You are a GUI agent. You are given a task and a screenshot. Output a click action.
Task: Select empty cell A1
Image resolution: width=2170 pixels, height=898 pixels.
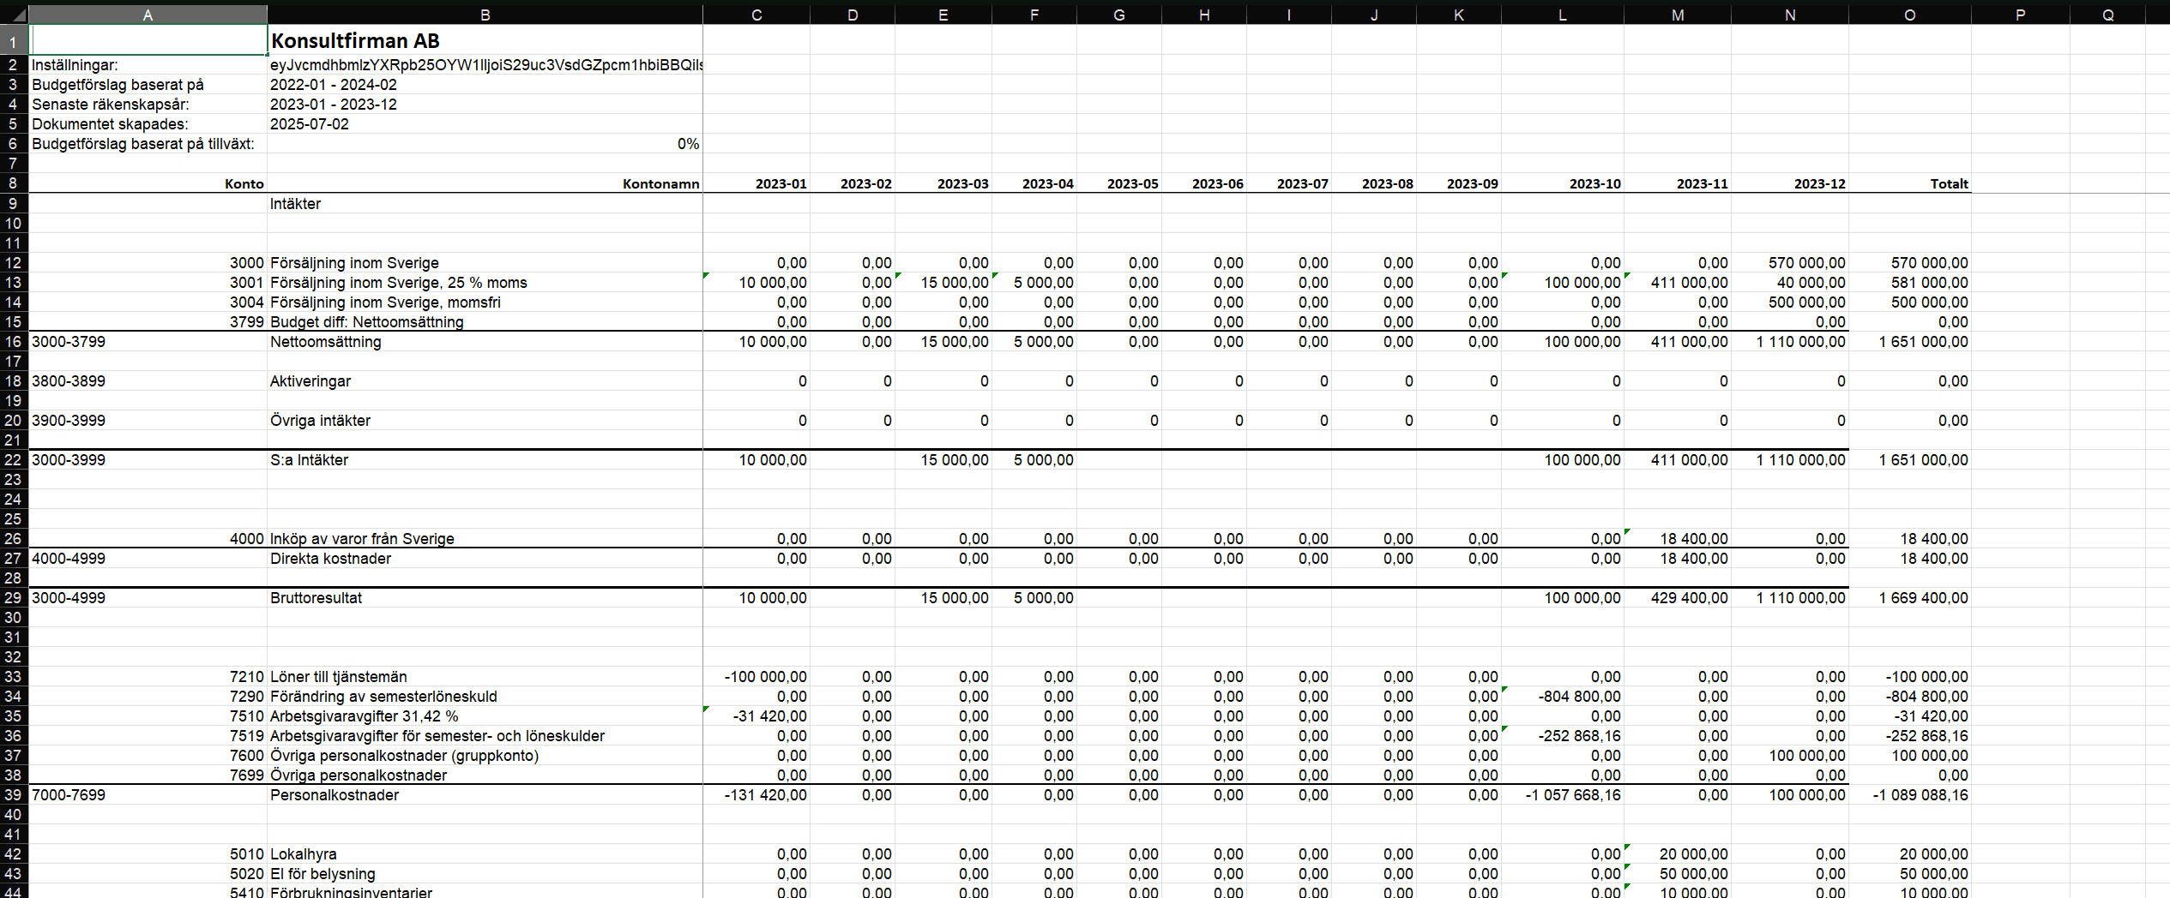148,40
